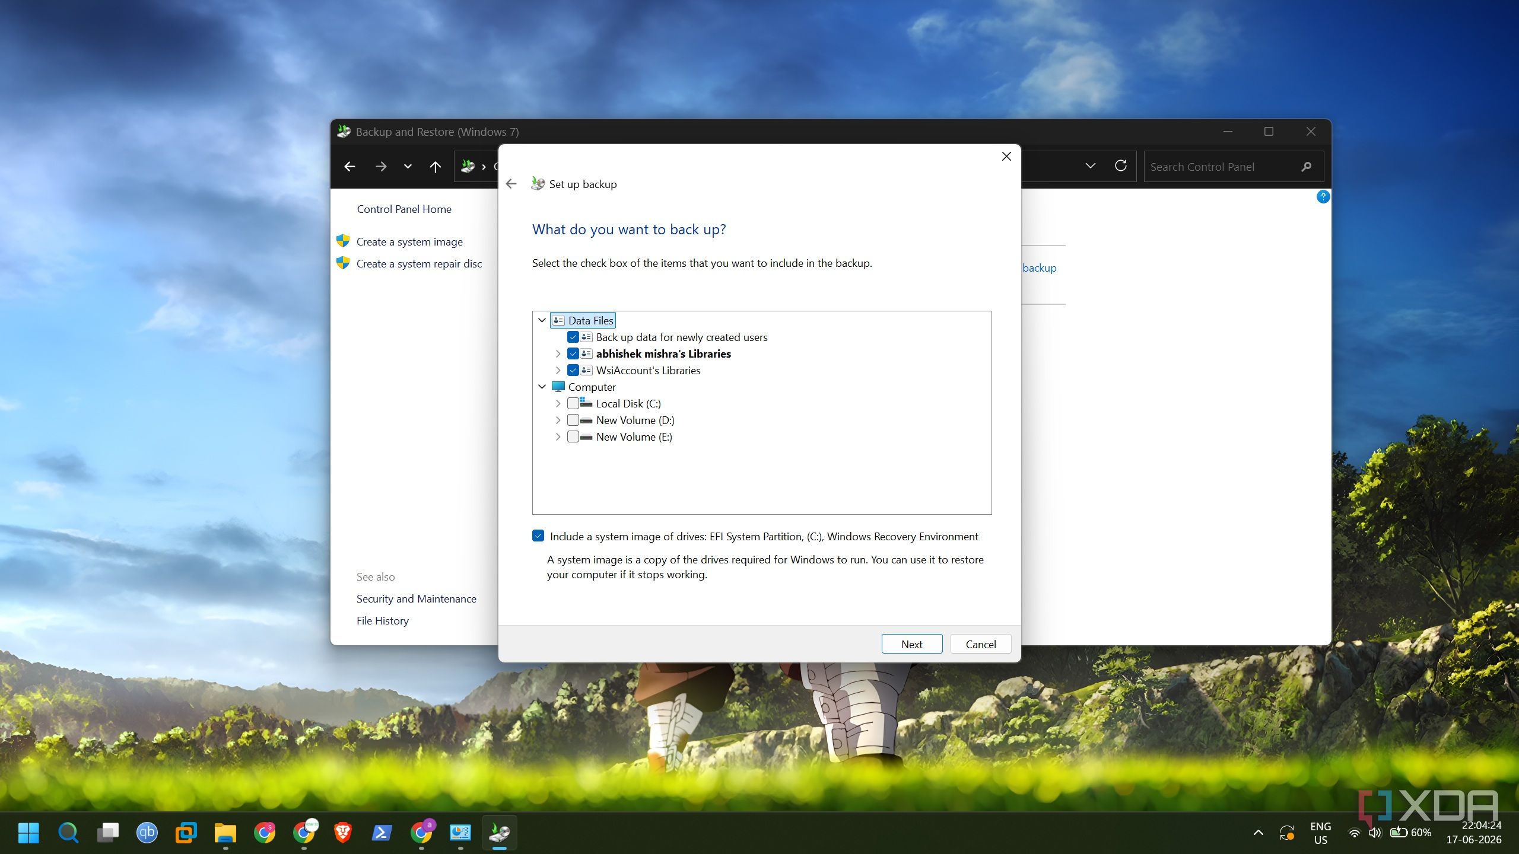The width and height of the screenshot is (1519, 854).
Task: Open Brave browser from taskbar
Action: pos(343,833)
